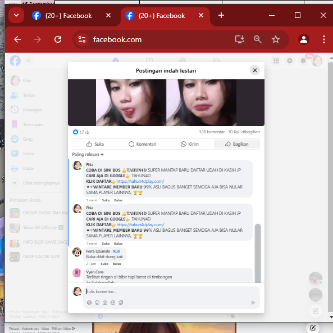Send the post via Kirim button
Screen dimensions: 333x333
(189, 144)
